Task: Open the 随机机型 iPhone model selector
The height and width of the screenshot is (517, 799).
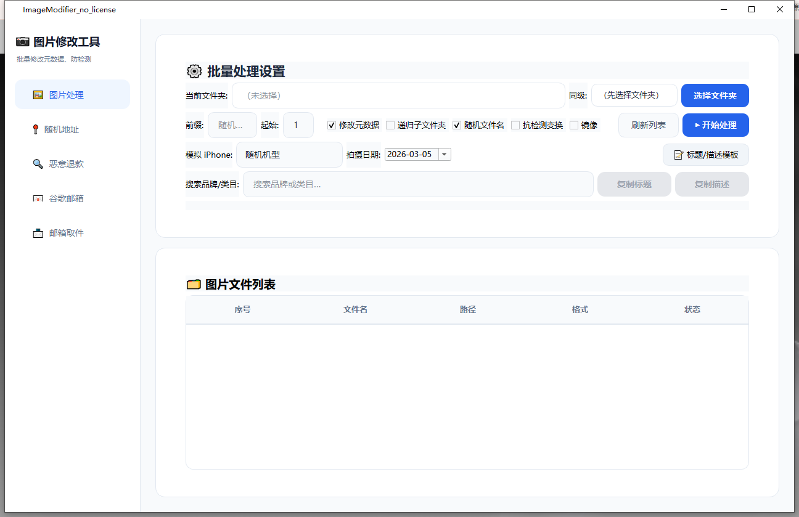Action: pos(289,155)
